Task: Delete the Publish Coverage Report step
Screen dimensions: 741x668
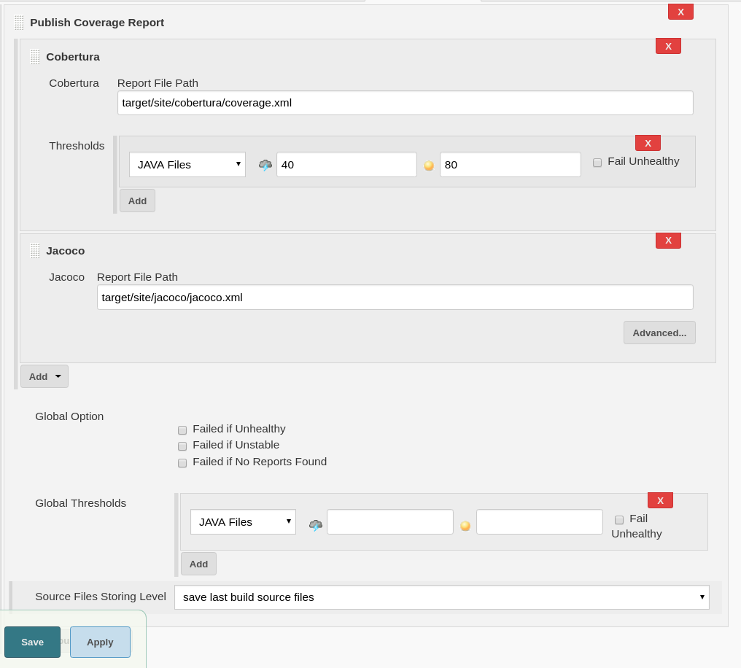Action: point(680,12)
